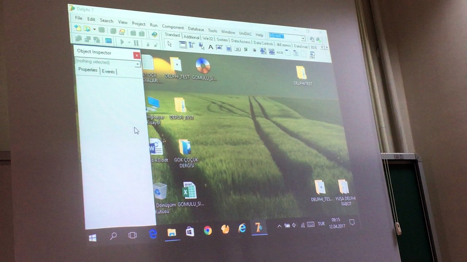The height and width of the screenshot is (262, 467).
Task: Select the arrow pointer in component palette
Action: point(169,44)
